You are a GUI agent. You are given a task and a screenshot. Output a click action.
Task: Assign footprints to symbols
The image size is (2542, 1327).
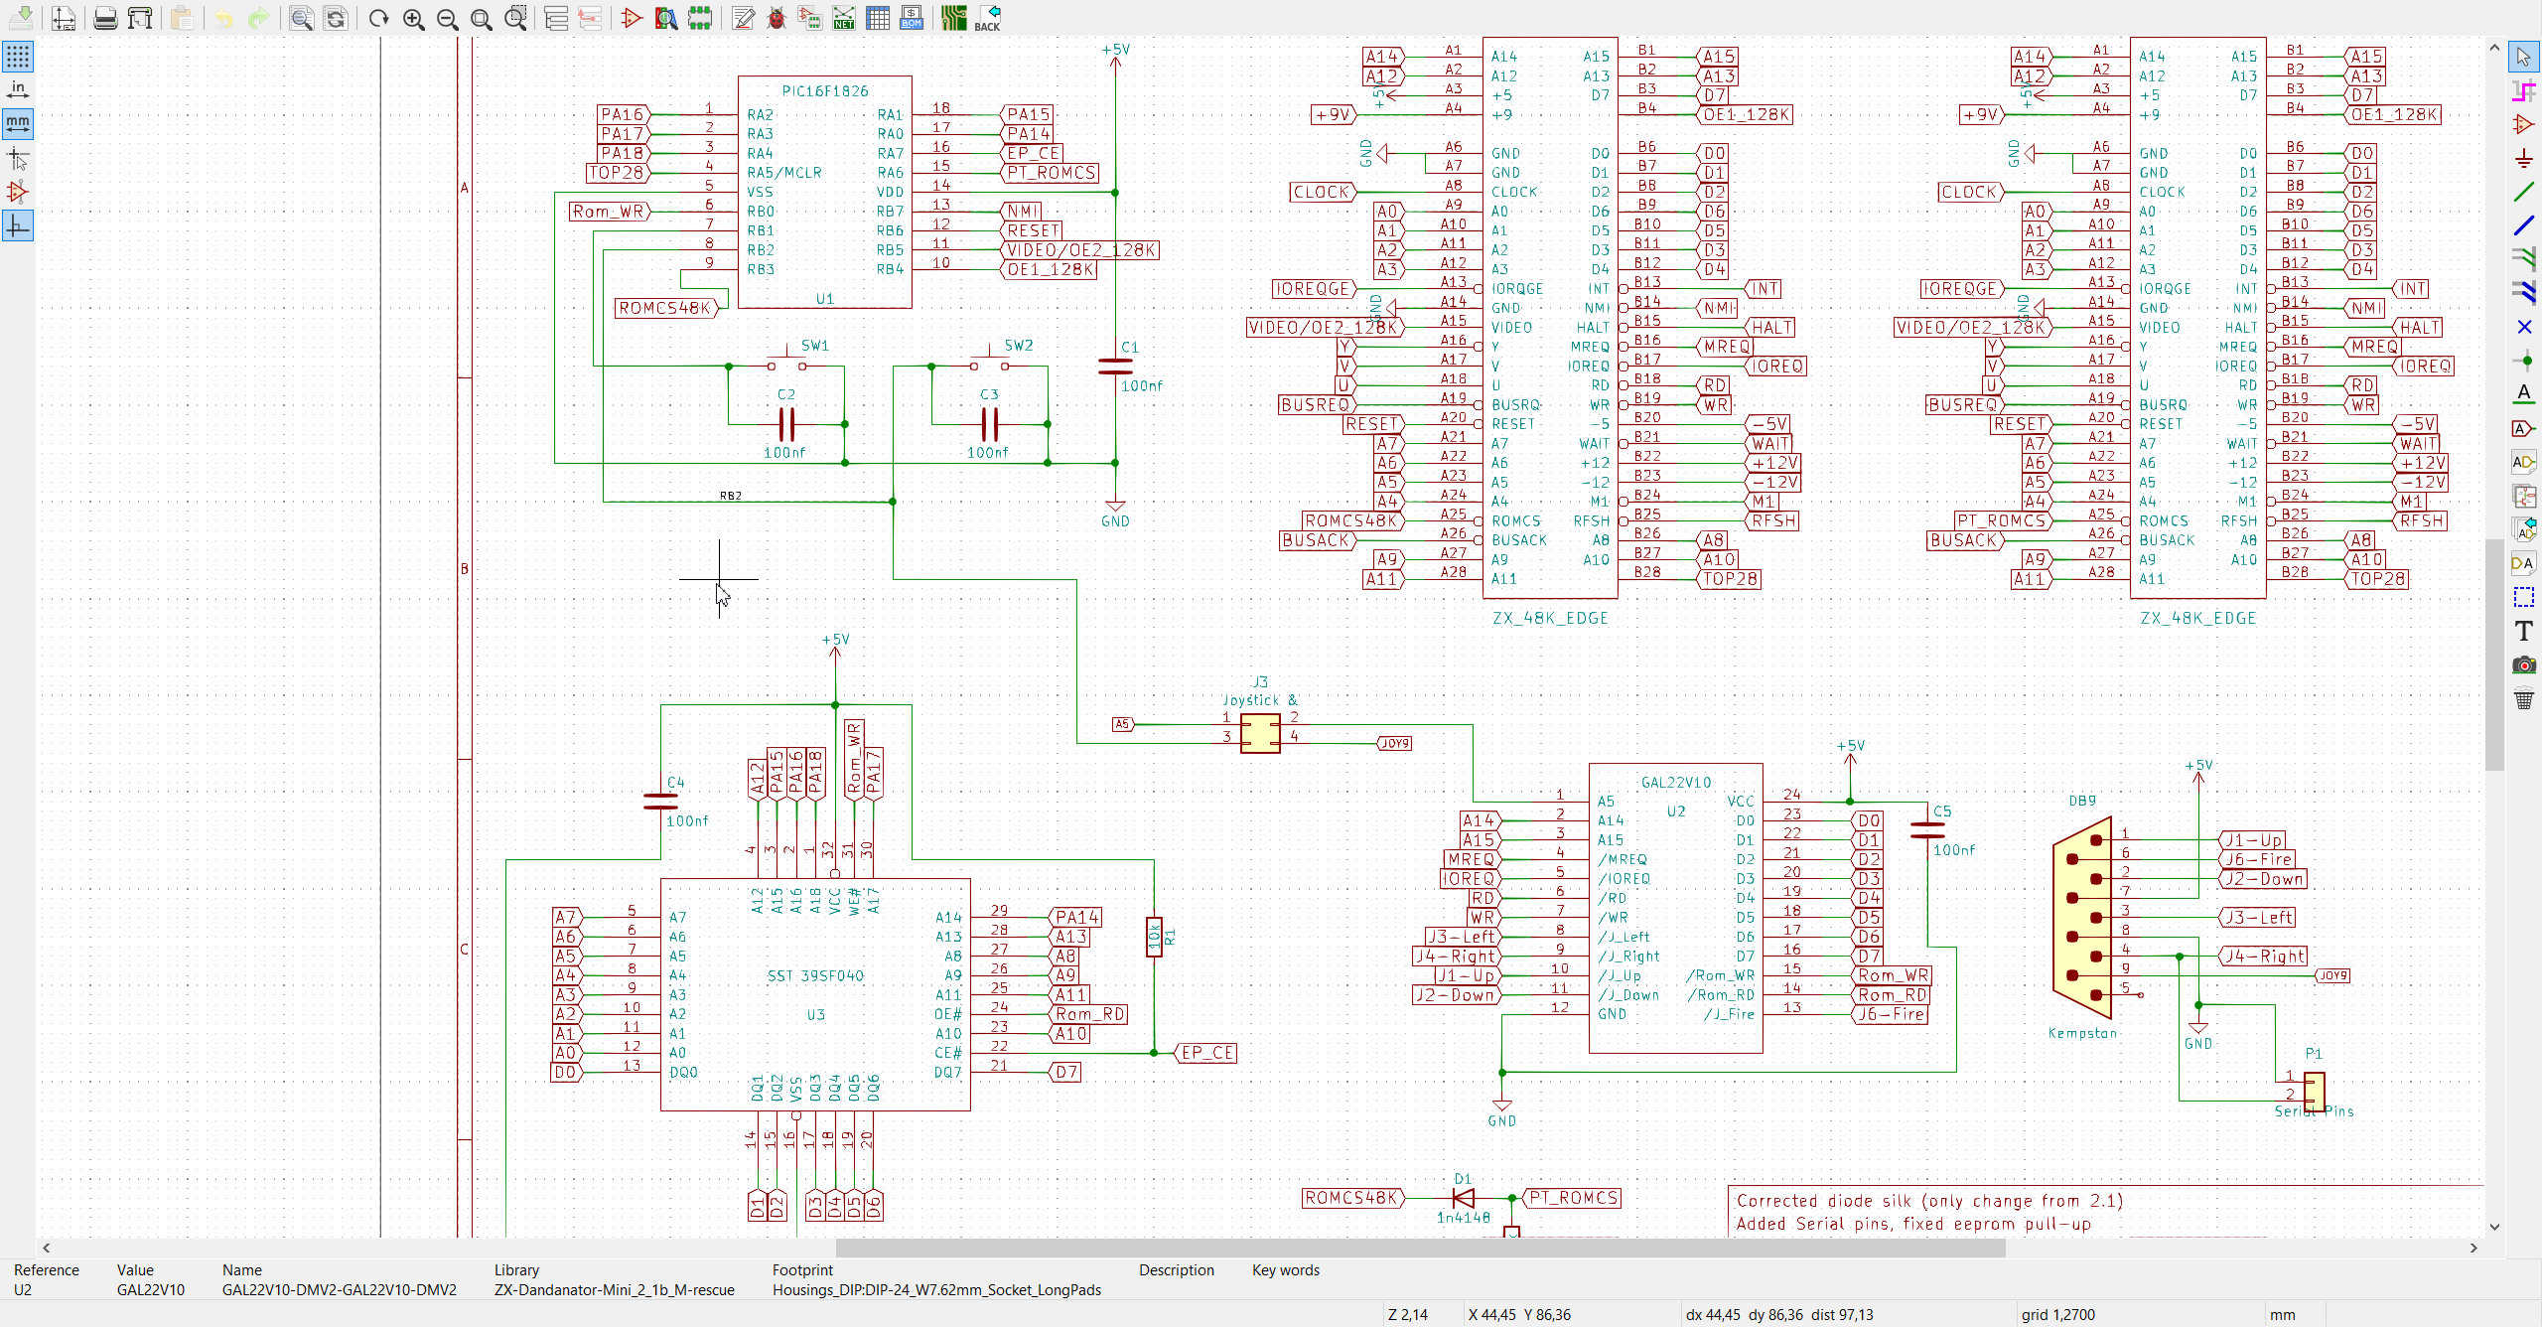pyautogui.click(x=810, y=17)
